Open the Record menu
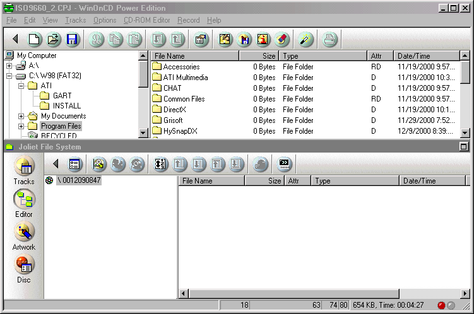 [189, 20]
